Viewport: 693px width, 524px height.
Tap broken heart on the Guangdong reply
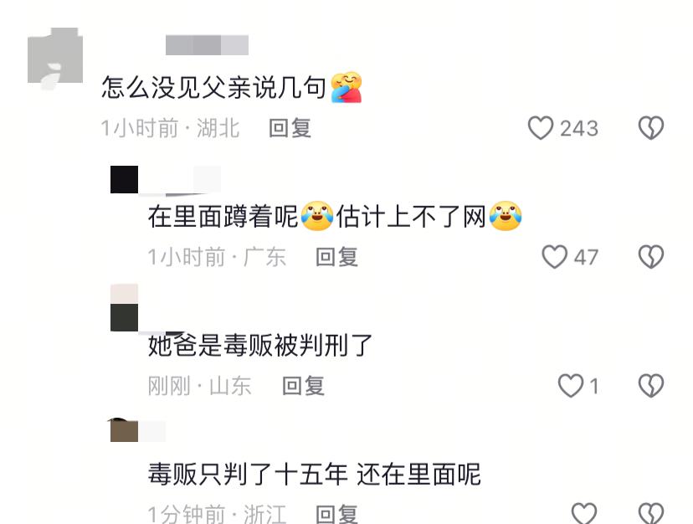point(651,257)
